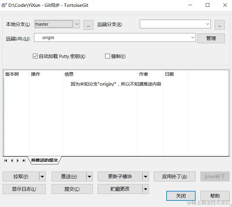The image size is (232, 207).
Task: Expand the 远端分支 dropdown
Action: 208,24
